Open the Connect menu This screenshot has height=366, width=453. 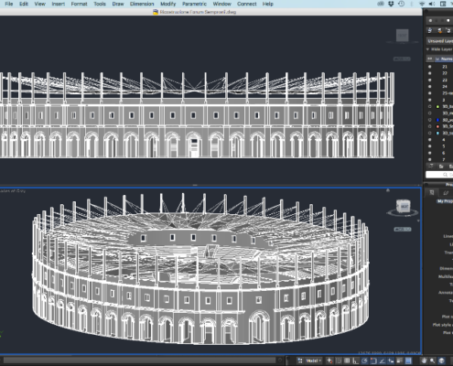pyautogui.click(x=247, y=4)
